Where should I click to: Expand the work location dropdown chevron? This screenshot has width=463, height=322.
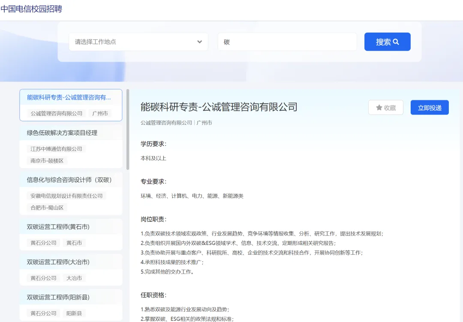[x=200, y=42]
